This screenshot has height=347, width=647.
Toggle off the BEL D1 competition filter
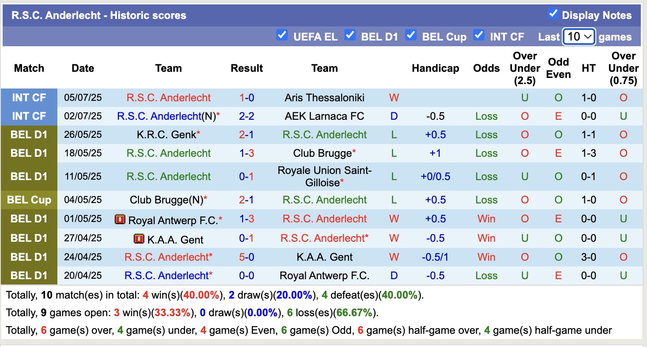[350, 36]
